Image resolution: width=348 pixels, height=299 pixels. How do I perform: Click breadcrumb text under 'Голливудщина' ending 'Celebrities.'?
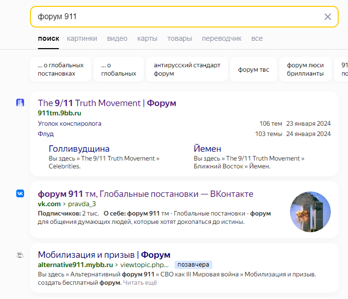tap(104, 162)
